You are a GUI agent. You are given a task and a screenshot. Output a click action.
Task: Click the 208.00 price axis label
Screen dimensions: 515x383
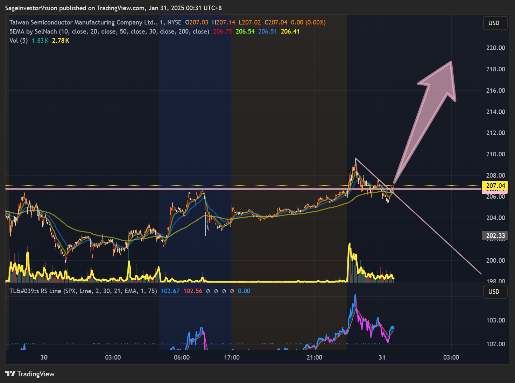pyautogui.click(x=495, y=176)
